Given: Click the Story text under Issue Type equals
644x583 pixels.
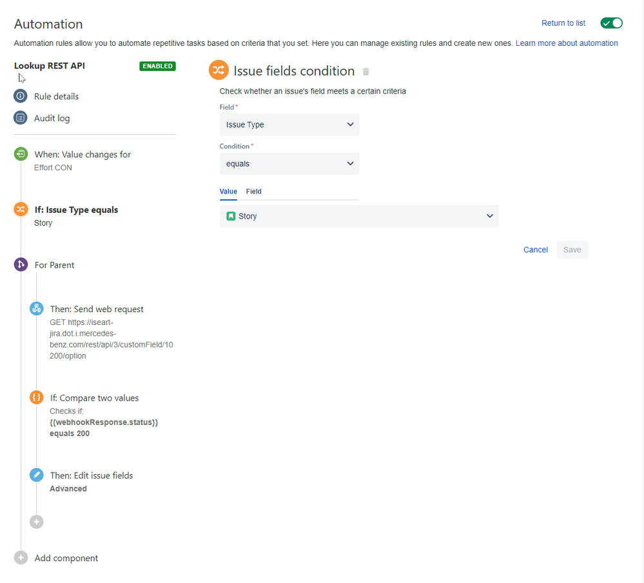Looking at the screenshot, I should coord(43,223).
